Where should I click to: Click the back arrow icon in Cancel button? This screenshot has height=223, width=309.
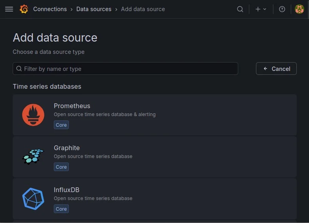point(265,69)
